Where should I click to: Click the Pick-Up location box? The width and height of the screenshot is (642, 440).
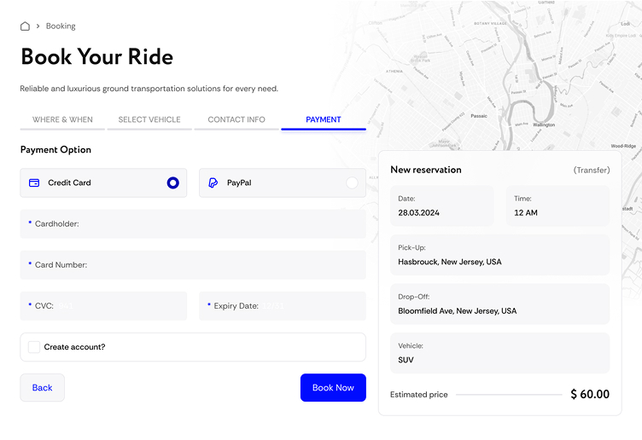click(x=499, y=255)
